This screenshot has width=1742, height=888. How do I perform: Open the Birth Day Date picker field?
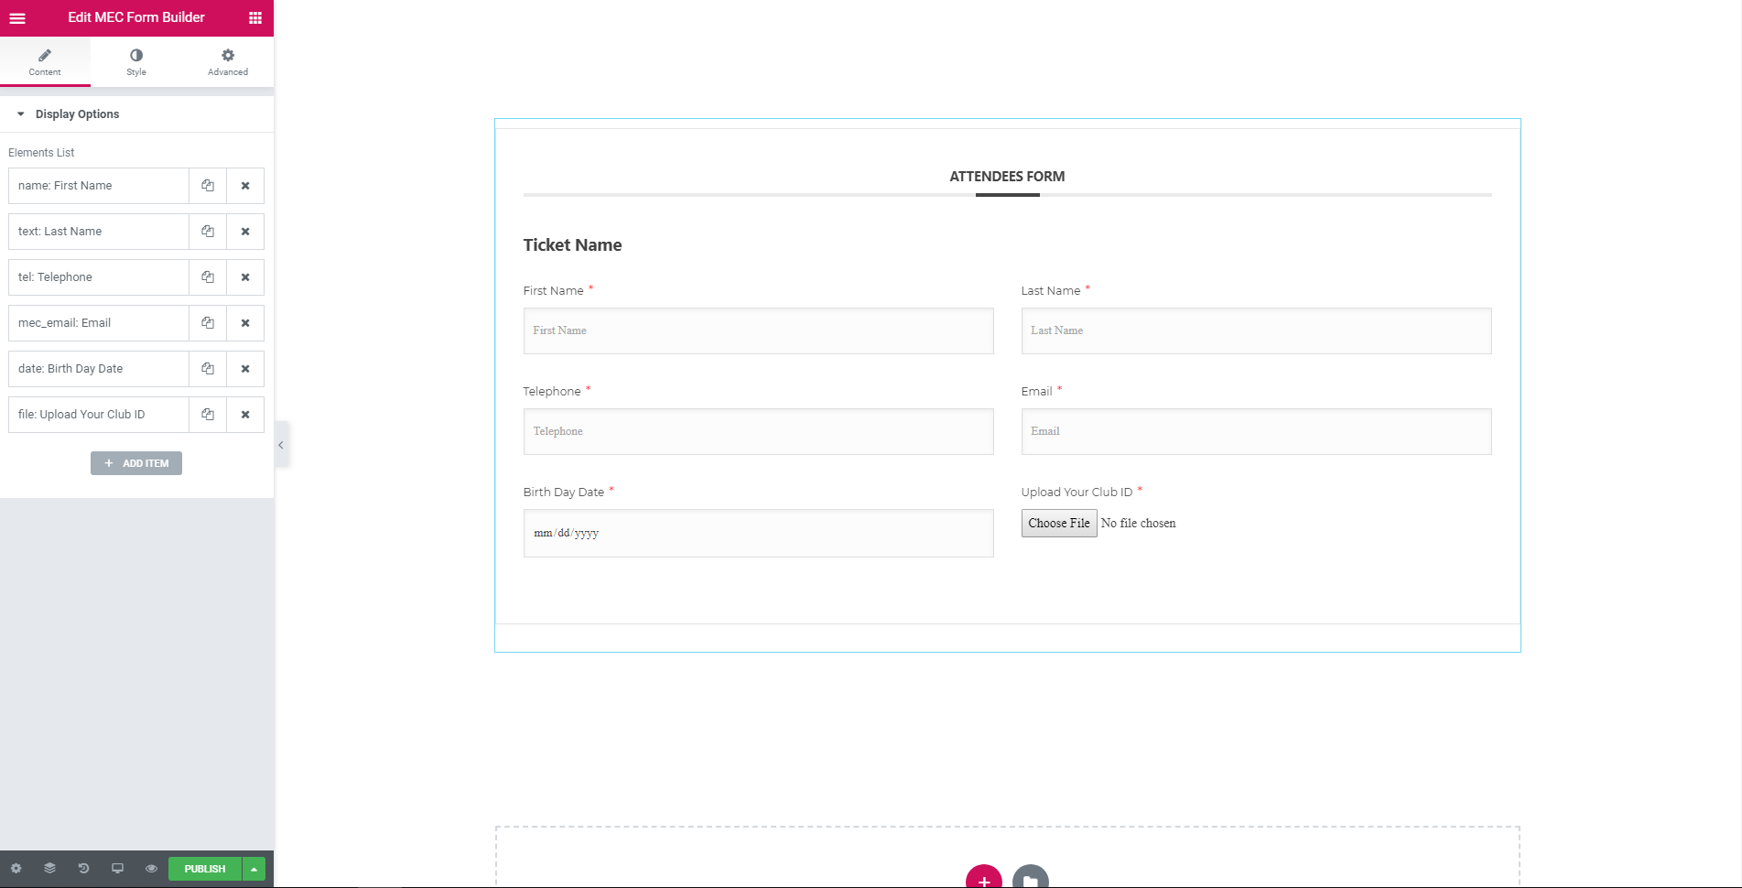point(758,533)
